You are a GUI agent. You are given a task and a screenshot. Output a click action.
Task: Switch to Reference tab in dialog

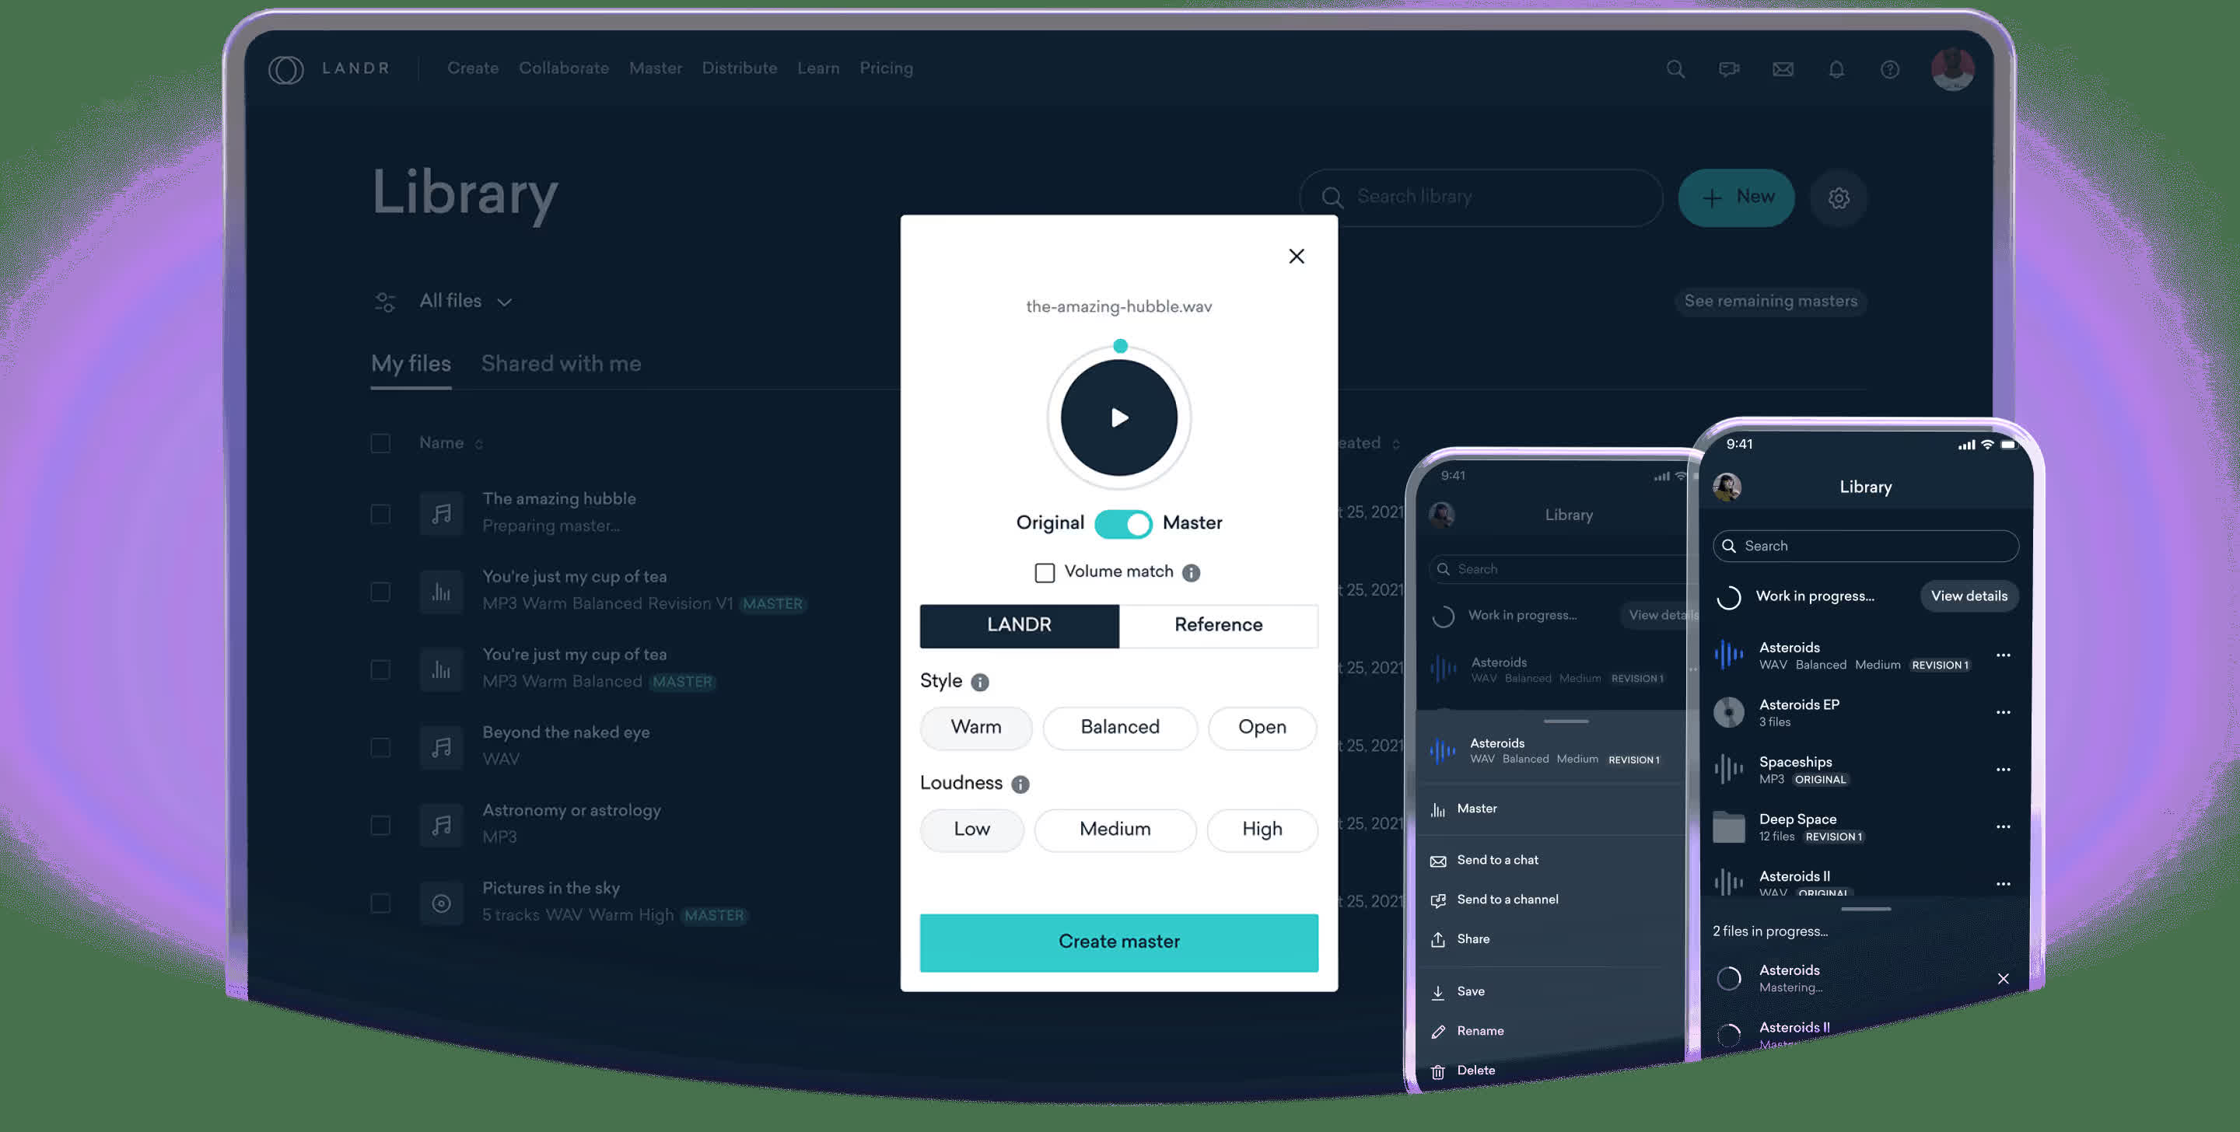pyautogui.click(x=1218, y=625)
